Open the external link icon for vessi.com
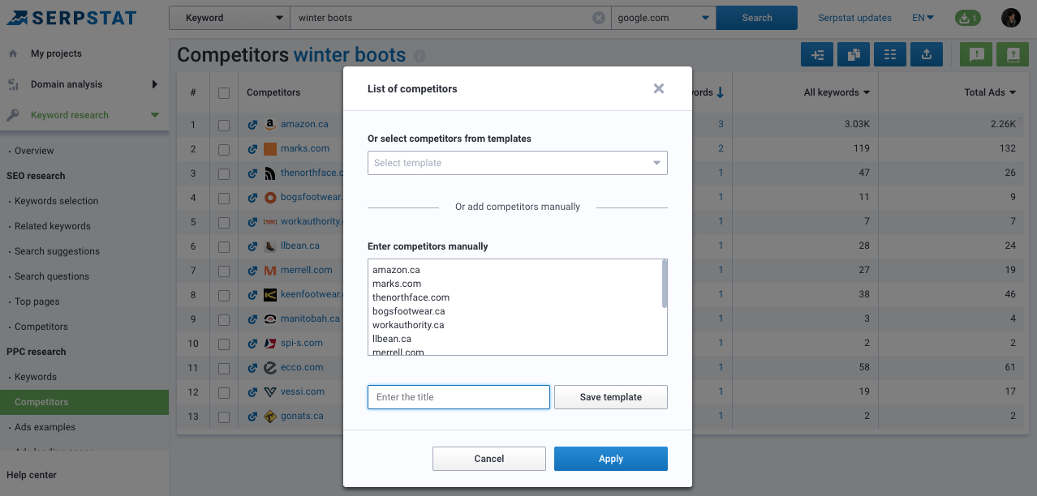The height and width of the screenshot is (496, 1037). click(x=252, y=392)
